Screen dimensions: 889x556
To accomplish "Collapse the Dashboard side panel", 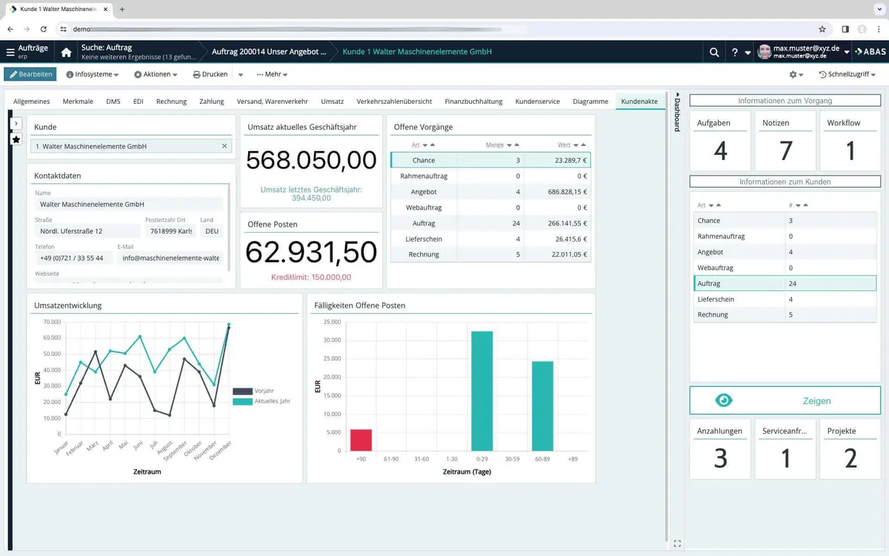I will 676,103.
